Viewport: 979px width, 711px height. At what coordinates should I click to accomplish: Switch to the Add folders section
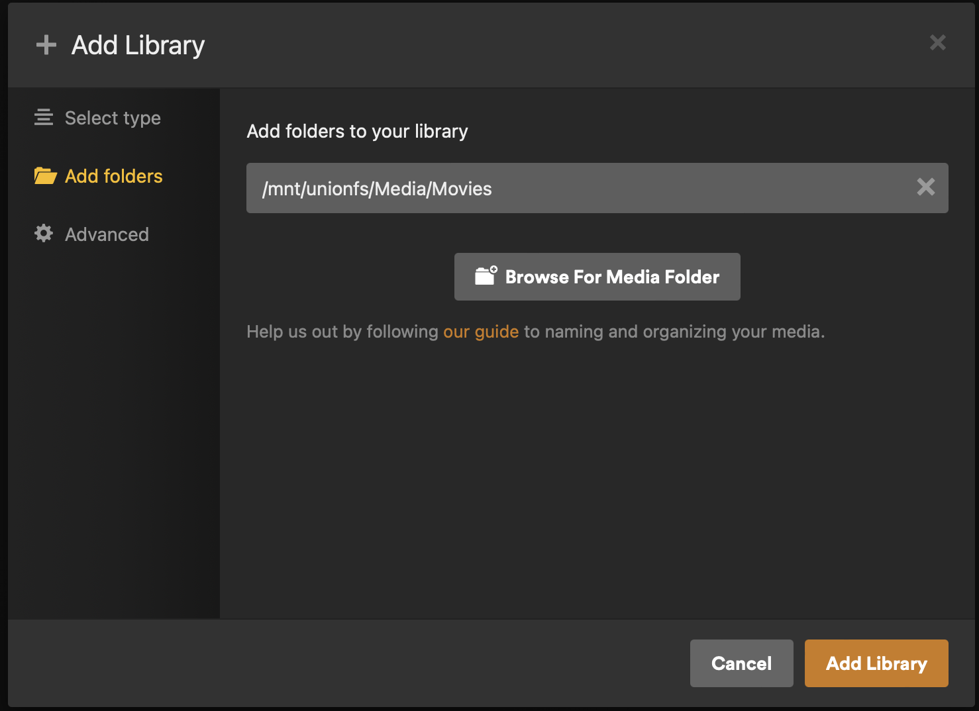[x=113, y=176]
